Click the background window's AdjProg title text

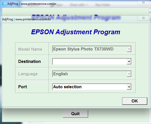tap(32, 4)
